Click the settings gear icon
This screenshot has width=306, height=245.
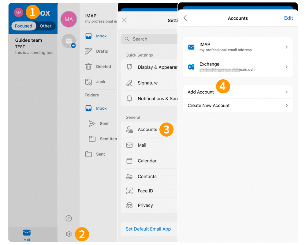pyautogui.click(x=69, y=234)
